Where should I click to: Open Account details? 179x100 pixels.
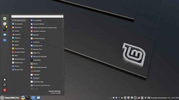37,24
